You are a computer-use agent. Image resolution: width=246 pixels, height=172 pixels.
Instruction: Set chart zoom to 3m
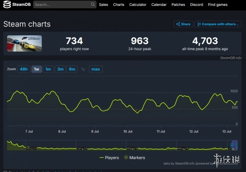pos(60,69)
